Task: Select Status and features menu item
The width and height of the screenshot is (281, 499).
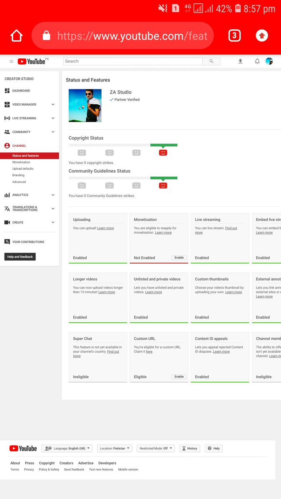Action: [x=30, y=156]
